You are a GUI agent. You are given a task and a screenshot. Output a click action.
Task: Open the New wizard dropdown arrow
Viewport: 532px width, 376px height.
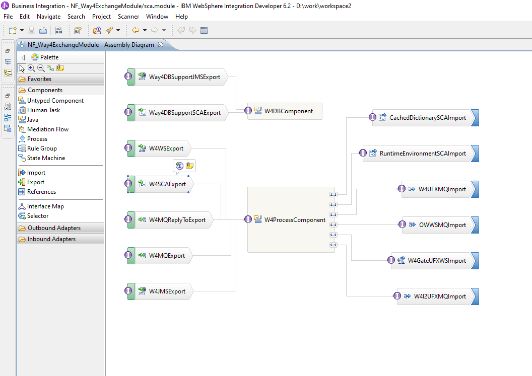tap(22, 31)
